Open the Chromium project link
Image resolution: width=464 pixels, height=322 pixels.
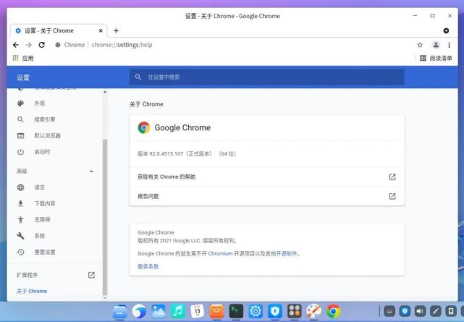220,254
